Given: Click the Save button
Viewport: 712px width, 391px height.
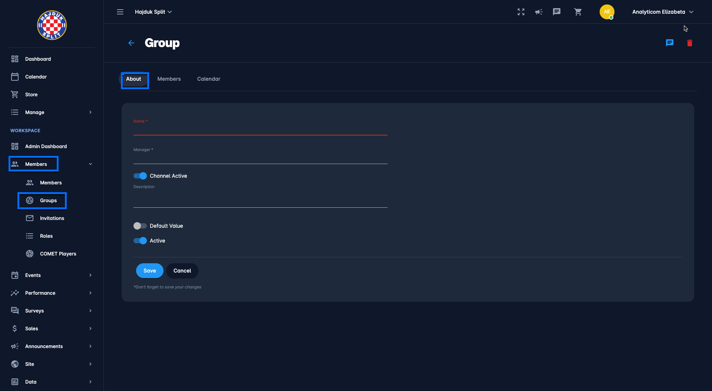Looking at the screenshot, I should coord(149,271).
